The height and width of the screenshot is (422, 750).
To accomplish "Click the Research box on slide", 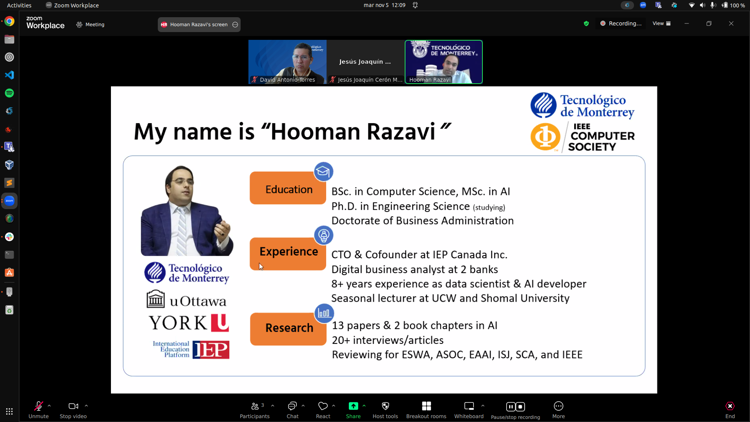I will [x=288, y=329].
